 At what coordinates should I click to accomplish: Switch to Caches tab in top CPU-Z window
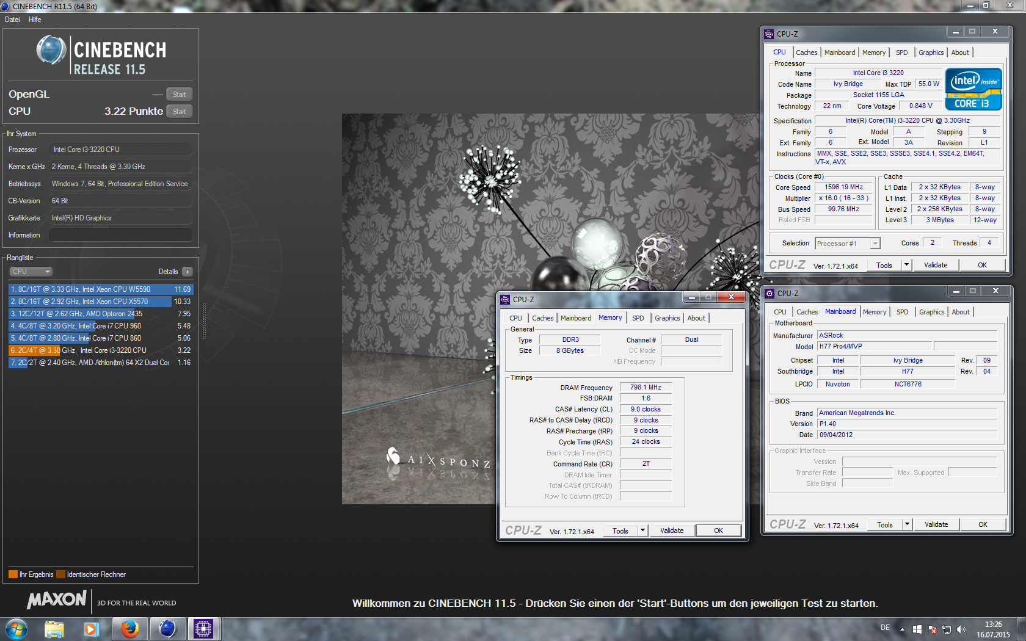click(806, 53)
